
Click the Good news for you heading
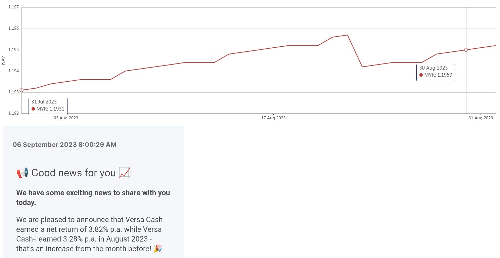74,173
